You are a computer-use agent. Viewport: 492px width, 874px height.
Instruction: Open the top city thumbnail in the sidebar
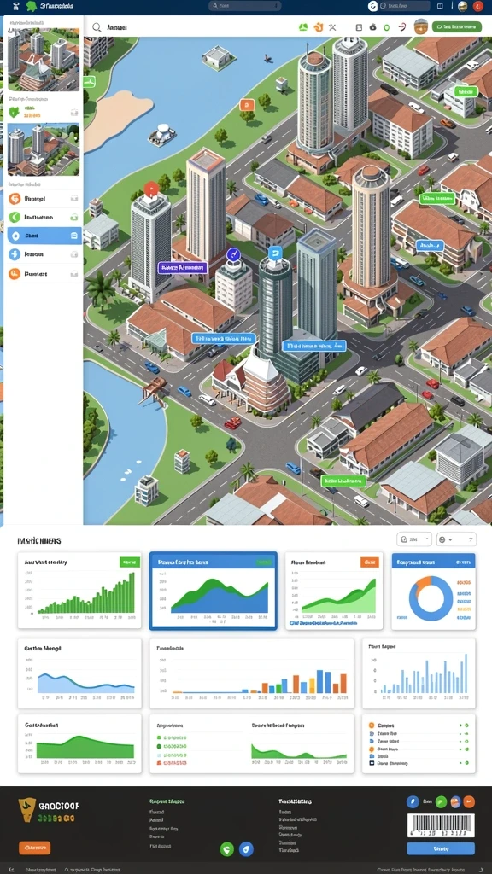44,60
